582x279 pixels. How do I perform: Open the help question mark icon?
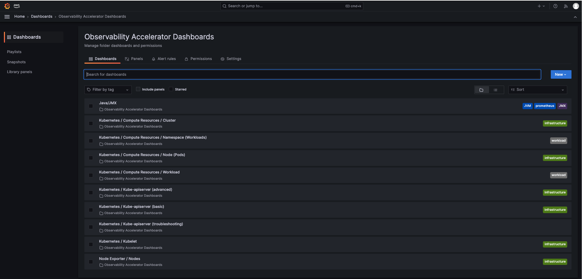(555, 6)
